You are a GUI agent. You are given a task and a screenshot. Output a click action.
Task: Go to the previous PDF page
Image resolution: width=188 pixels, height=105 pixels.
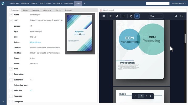click(x=135, y=96)
